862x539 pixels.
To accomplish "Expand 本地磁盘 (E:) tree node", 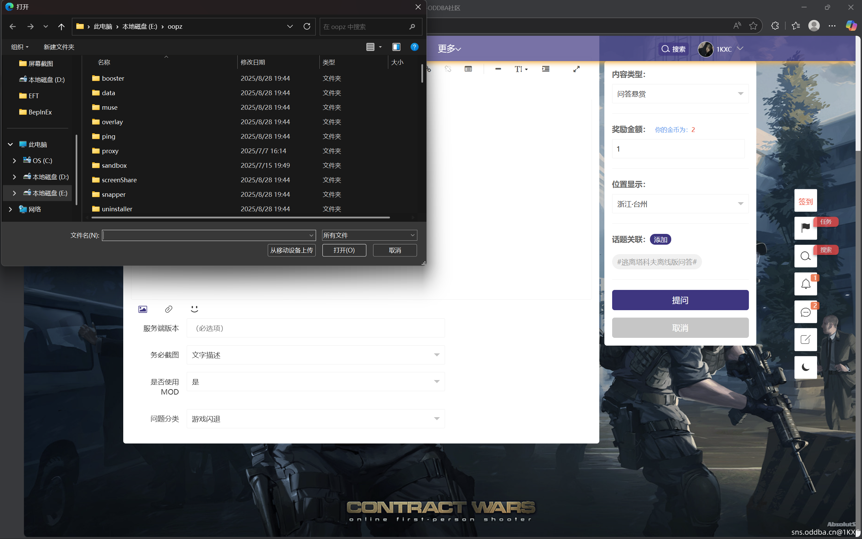I will tap(14, 193).
